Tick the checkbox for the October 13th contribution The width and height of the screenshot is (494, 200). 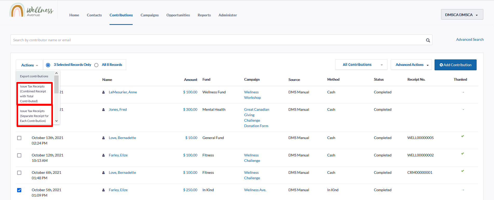[x=19, y=138]
